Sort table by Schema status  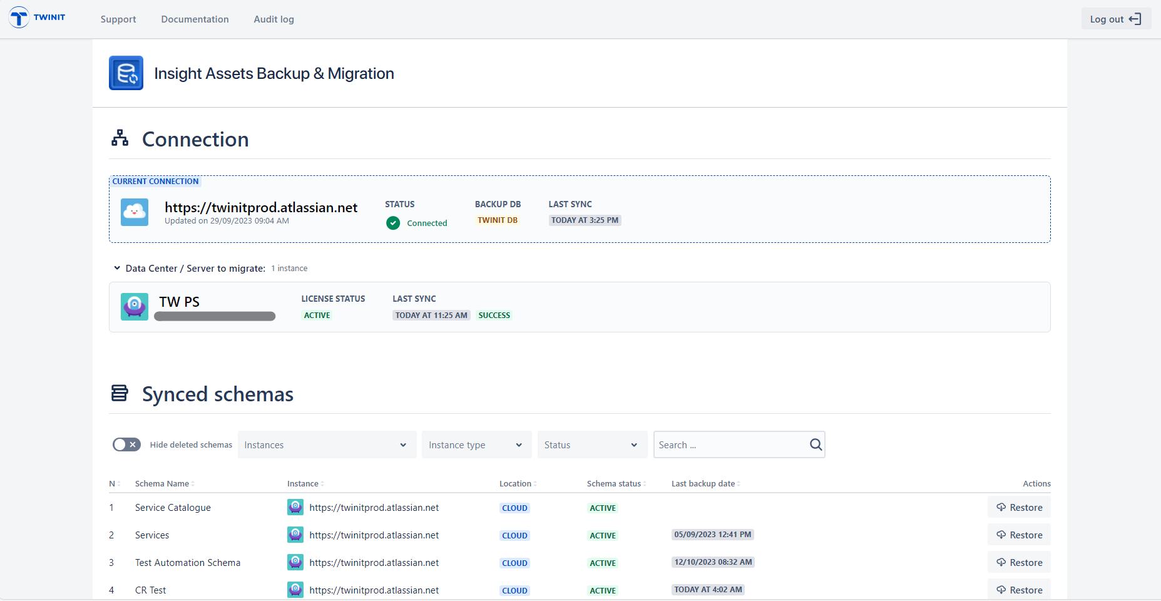point(616,484)
